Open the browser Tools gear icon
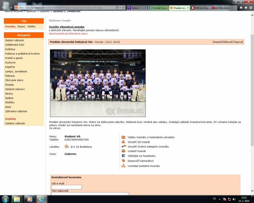Viewport: 254px width, 203px height. click(251, 8)
